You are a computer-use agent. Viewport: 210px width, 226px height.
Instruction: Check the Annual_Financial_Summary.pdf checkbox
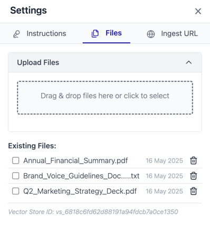point(16,161)
